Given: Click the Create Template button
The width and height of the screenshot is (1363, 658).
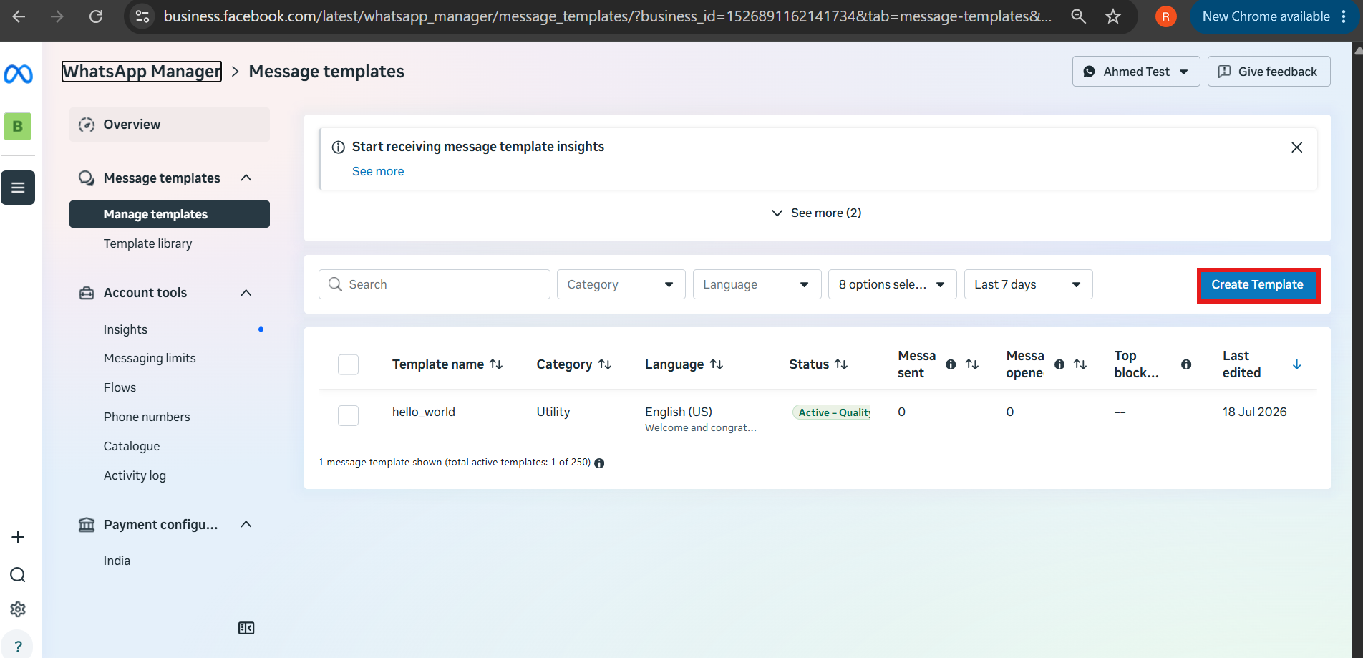Looking at the screenshot, I should (1257, 285).
